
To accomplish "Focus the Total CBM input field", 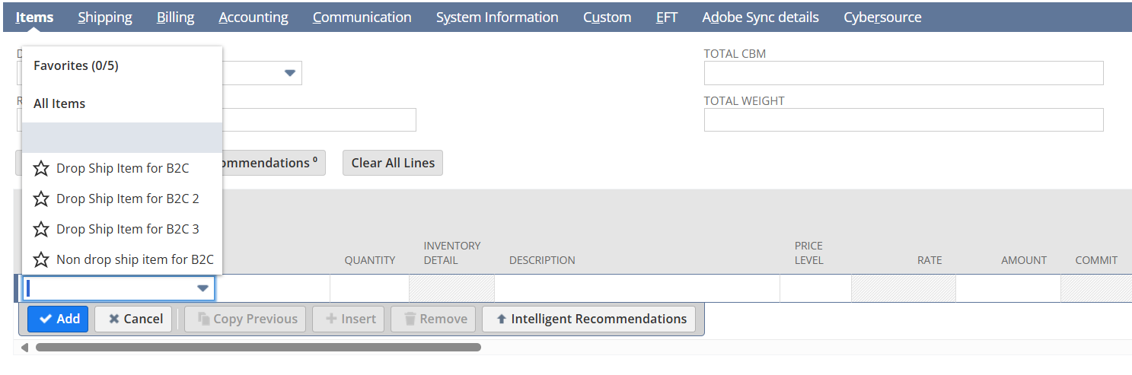I will pyautogui.click(x=903, y=74).
